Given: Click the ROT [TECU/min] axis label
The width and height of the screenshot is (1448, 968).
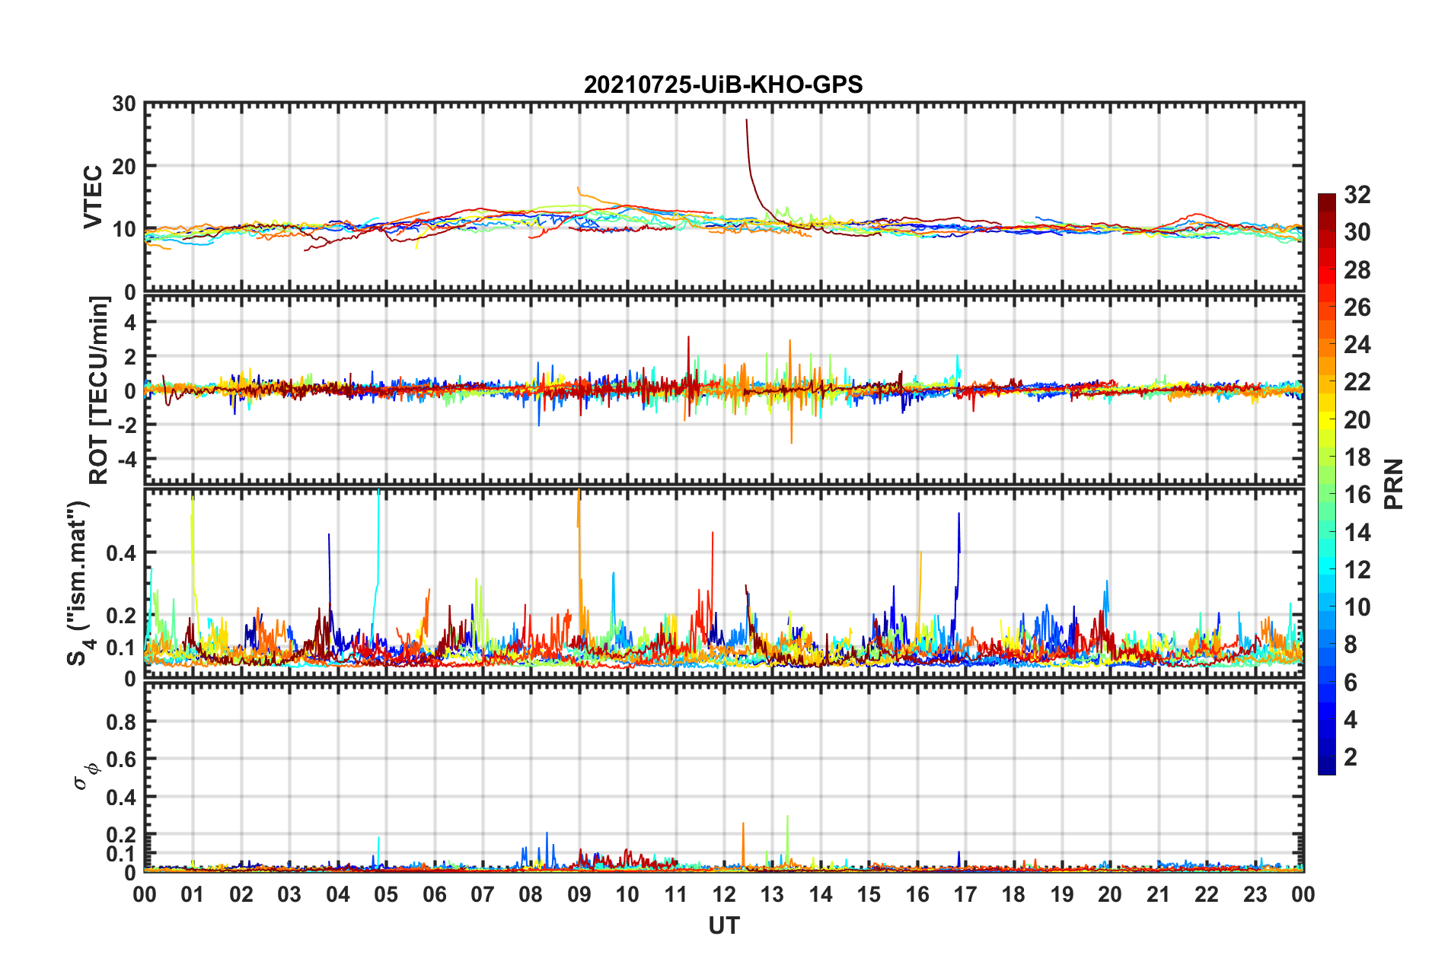Looking at the screenshot, I should (x=99, y=390).
